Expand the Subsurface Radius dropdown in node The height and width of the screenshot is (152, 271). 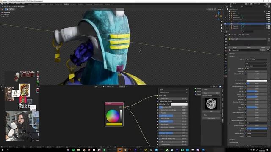click(173, 101)
